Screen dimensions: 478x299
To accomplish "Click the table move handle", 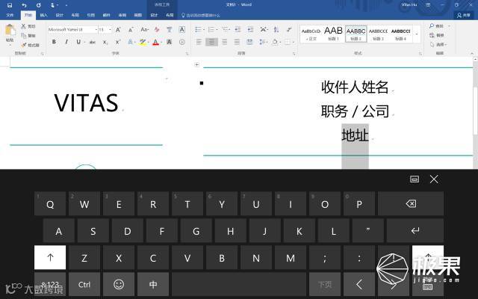I will [197, 64].
